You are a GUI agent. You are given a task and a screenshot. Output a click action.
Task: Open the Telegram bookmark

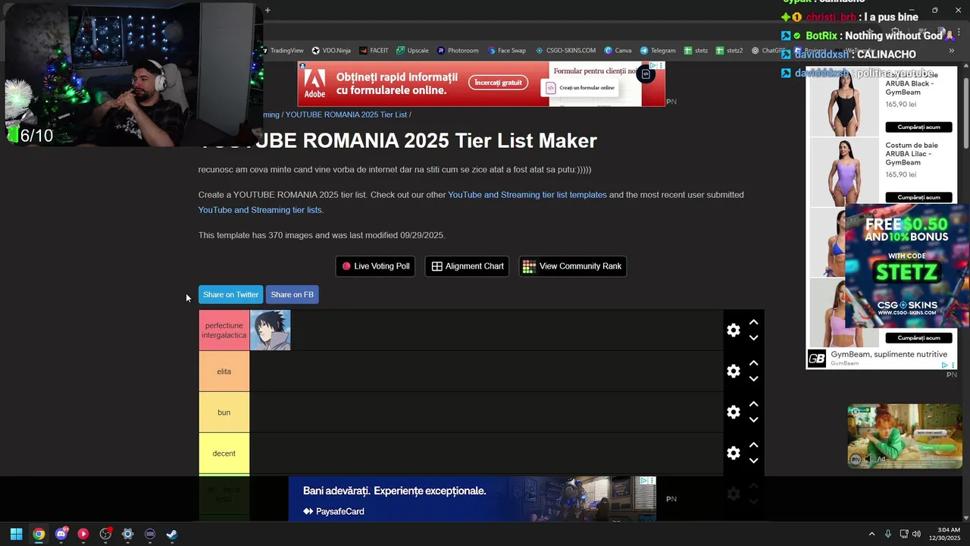658,51
